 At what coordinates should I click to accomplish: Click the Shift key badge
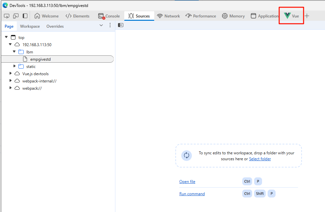click(260, 194)
